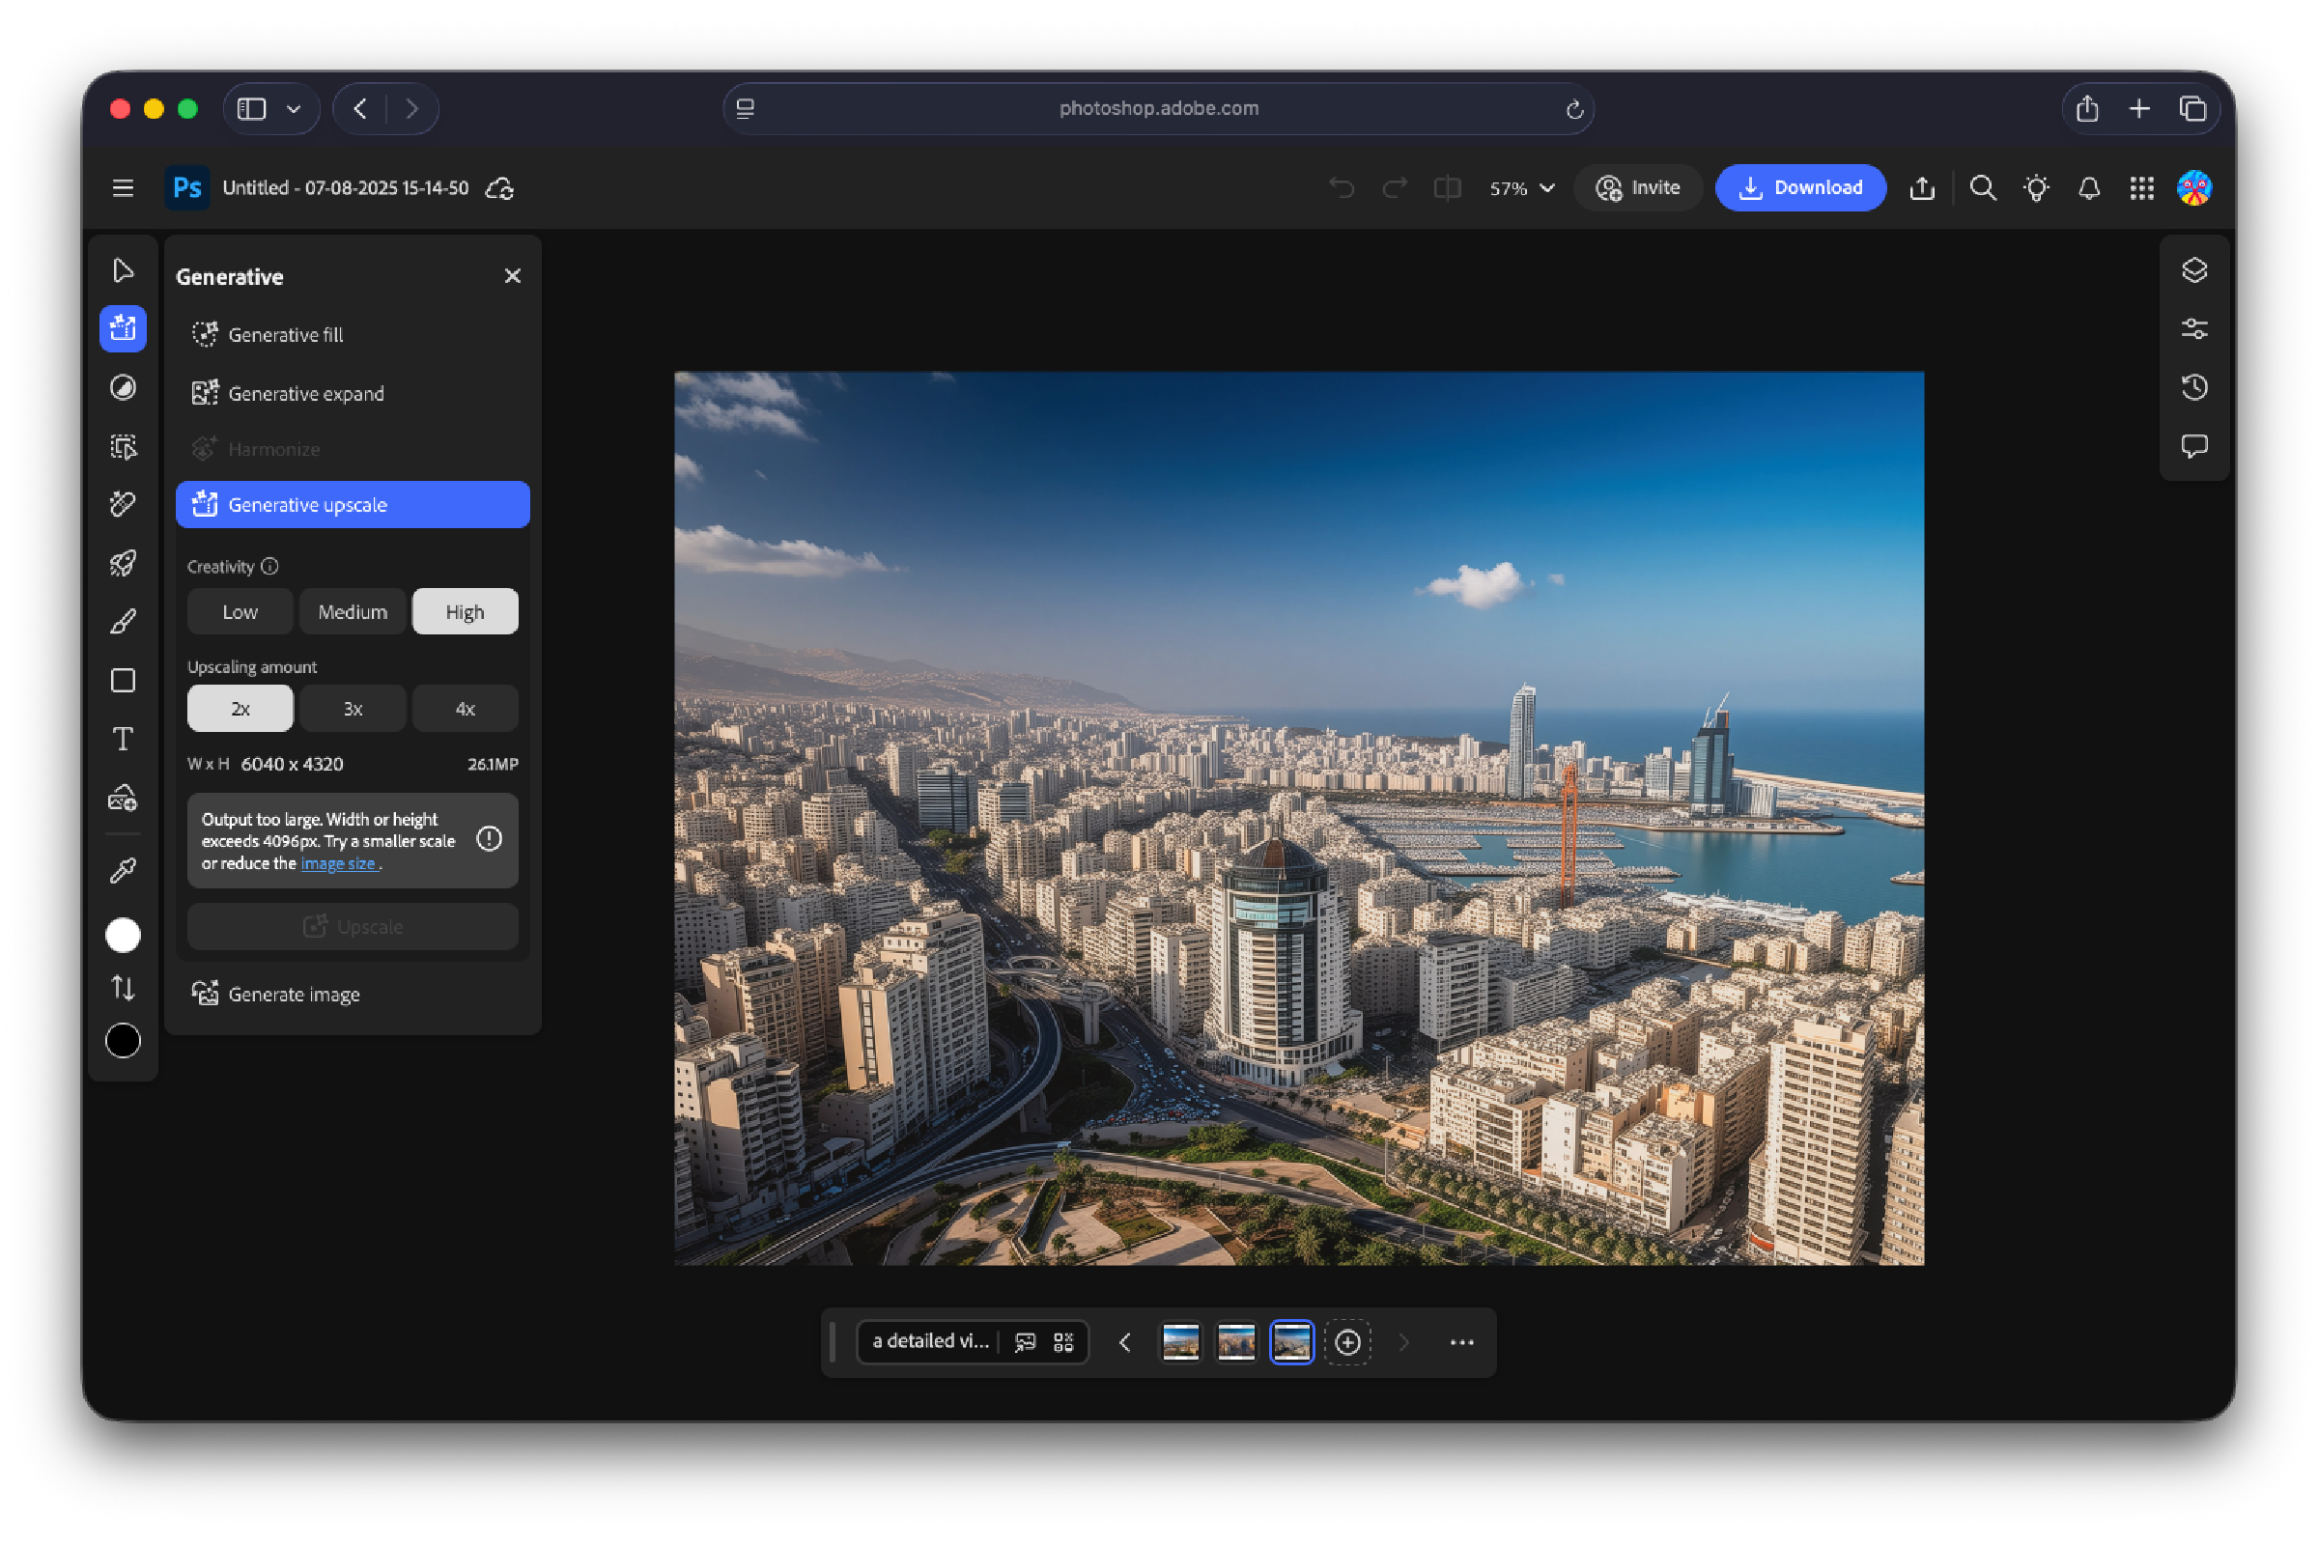
Task: Open the Comments panel
Action: tap(2194, 446)
